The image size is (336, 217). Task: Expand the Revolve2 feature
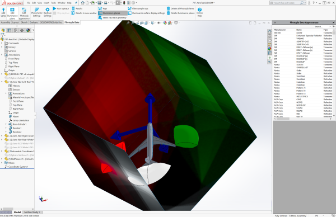coord(6,132)
